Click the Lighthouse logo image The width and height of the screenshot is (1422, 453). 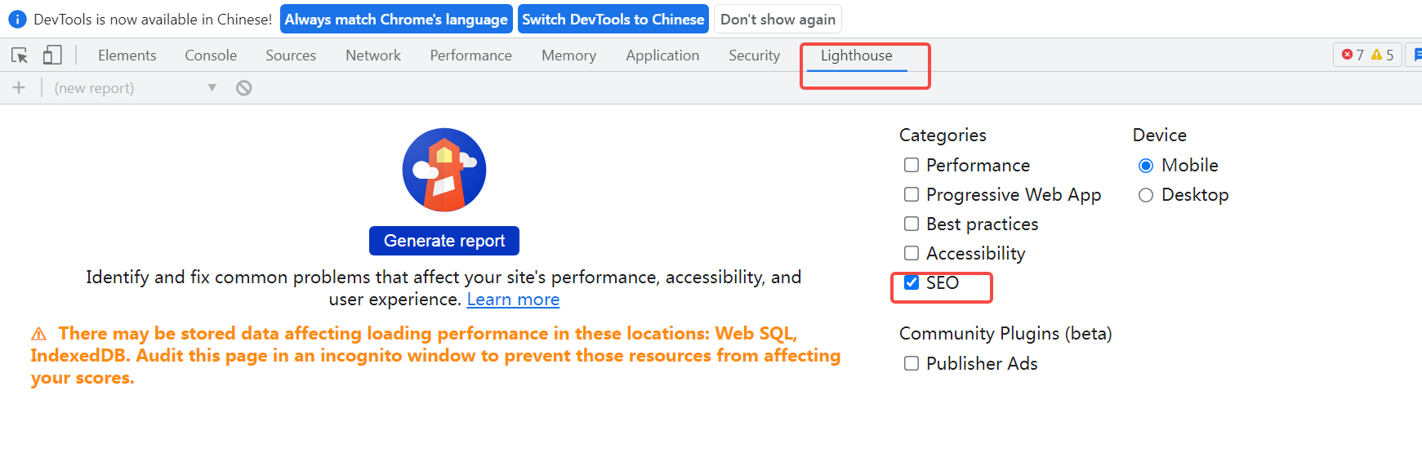444,170
